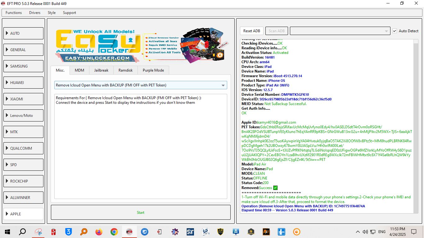Expand the QUALCOMM sidebar section
The width and height of the screenshot is (424, 238).
click(x=23, y=148)
